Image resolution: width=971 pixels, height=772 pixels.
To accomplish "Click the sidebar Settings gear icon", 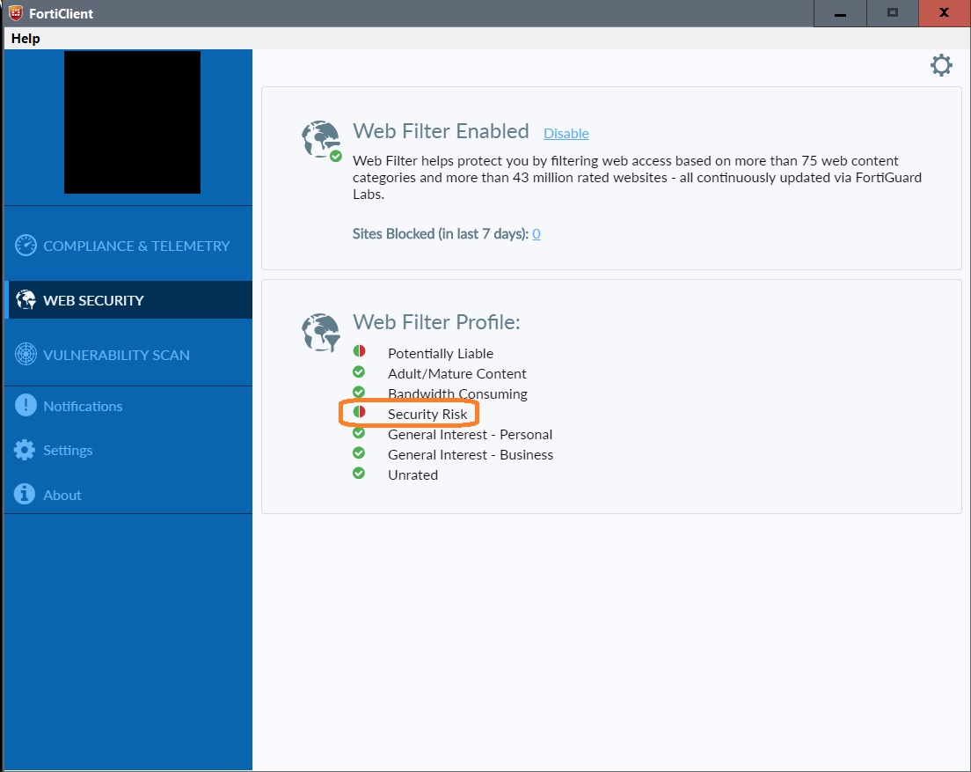I will 25,450.
